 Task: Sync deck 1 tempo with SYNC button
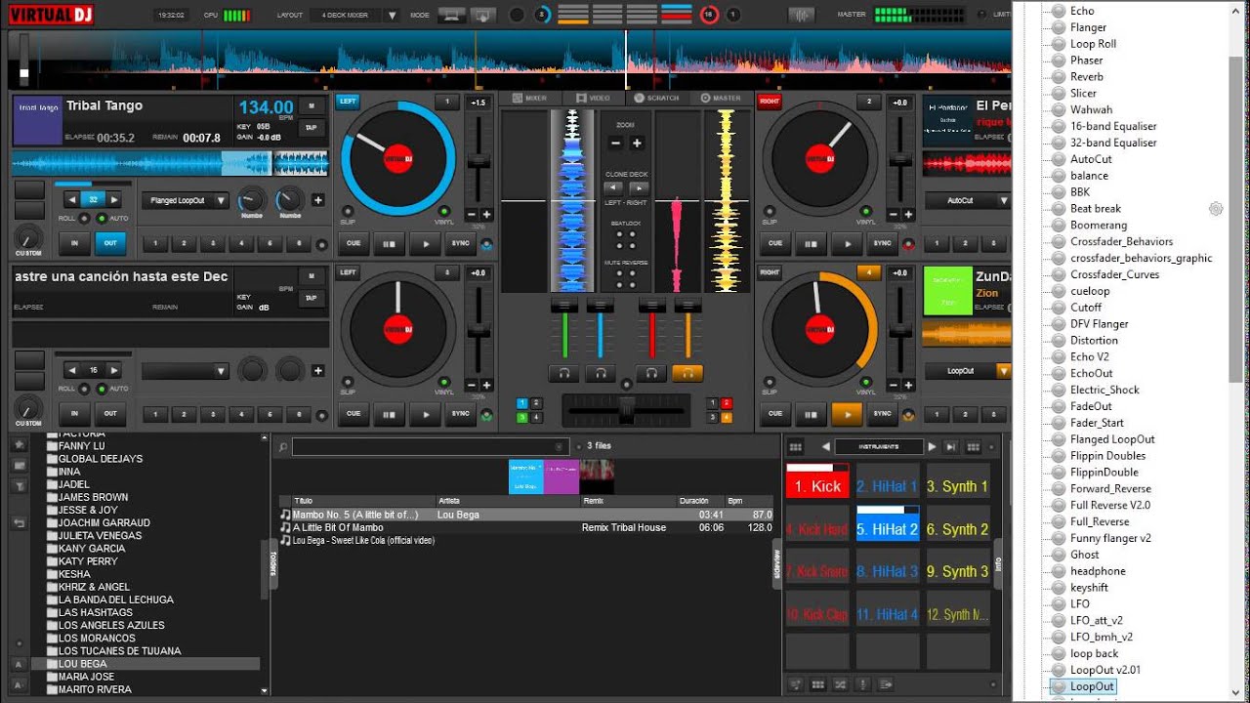click(x=460, y=244)
